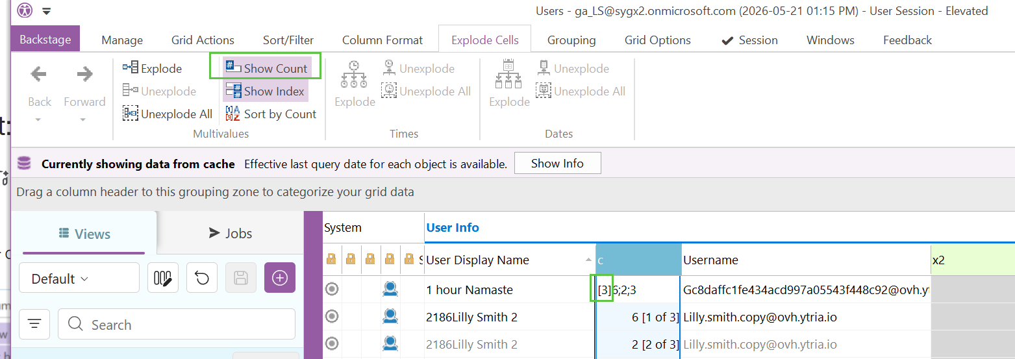The width and height of the screenshot is (1015, 359).
Task: Open the Windows ribbon tab
Action: 831,40
